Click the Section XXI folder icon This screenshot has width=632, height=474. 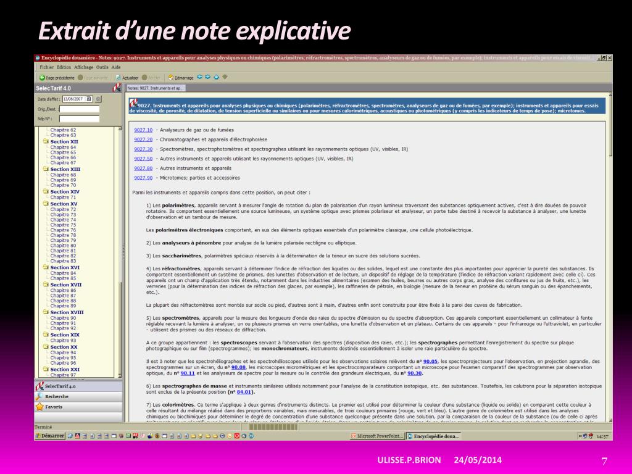pyautogui.click(x=46, y=369)
